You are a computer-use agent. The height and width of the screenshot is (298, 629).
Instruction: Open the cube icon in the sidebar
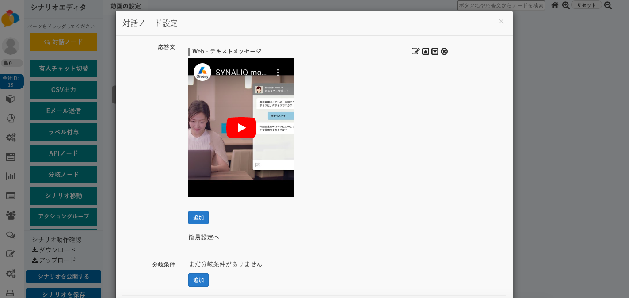click(11, 99)
